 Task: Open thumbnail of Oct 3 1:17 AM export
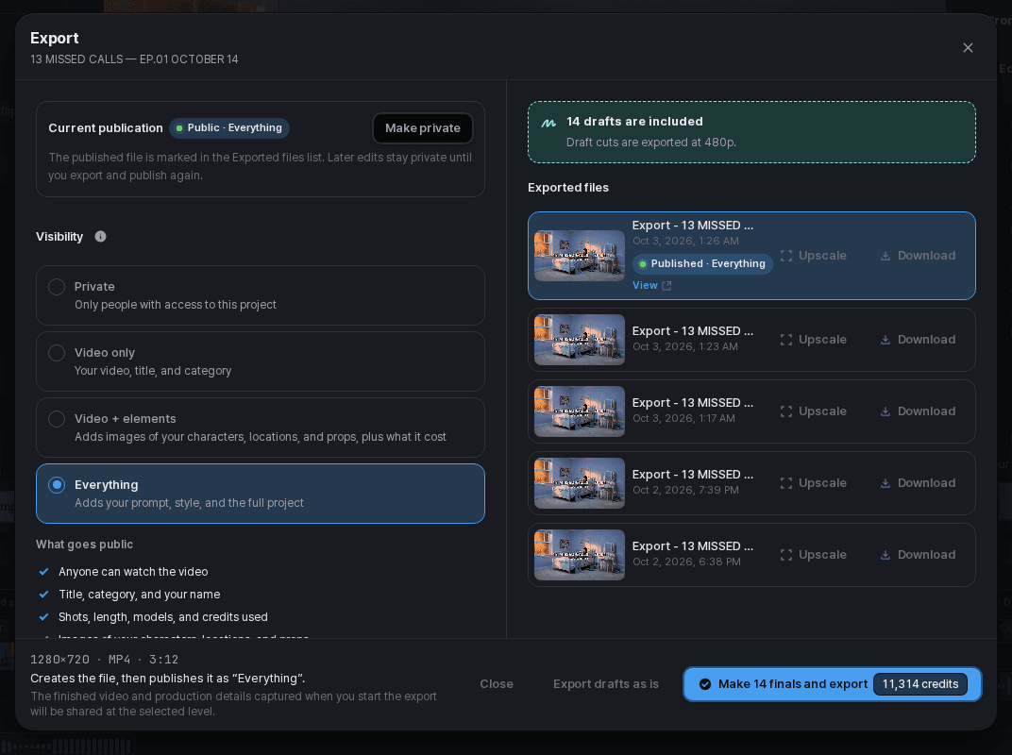coord(580,411)
